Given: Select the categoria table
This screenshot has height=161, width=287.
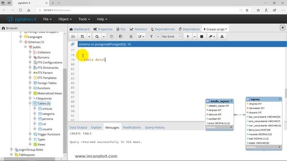Looking at the screenshot, I should [x=48, y=114].
